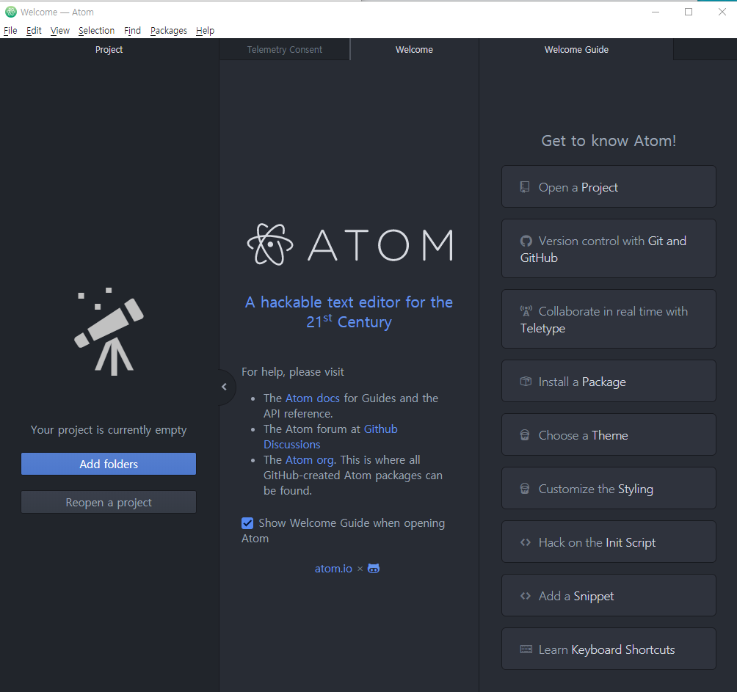Click the Add folders button
Image resolution: width=737 pixels, height=692 pixels.
(x=109, y=464)
